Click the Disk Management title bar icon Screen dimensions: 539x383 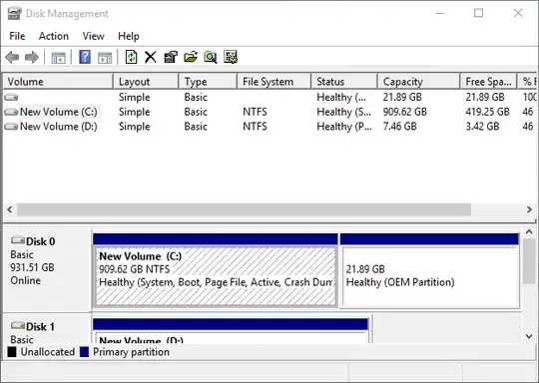[14, 13]
